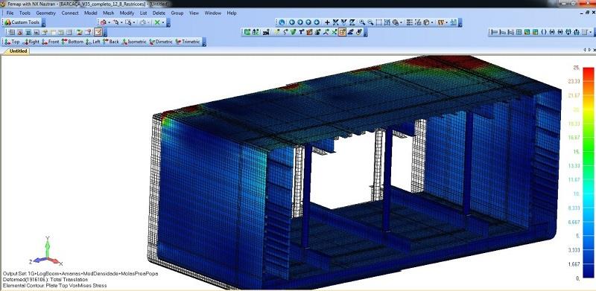
Task: Click the Custom Tools button
Action: [22, 22]
